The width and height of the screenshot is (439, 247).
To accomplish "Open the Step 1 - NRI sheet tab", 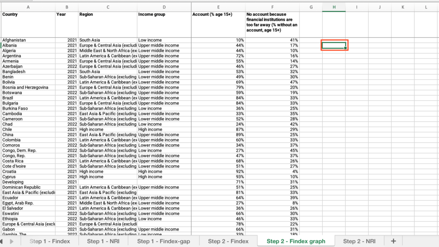I will [103, 241].
